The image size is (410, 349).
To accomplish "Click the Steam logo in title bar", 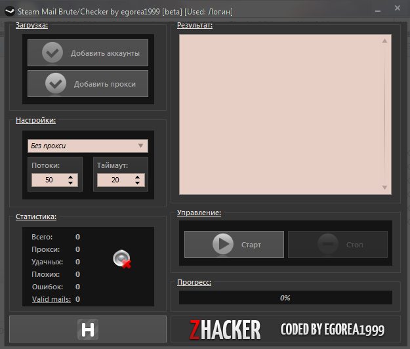I will pyautogui.click(x=10, y=12).
